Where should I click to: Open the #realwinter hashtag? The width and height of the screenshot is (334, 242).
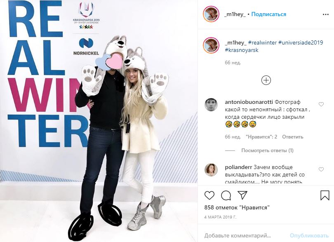click(262, 42)
